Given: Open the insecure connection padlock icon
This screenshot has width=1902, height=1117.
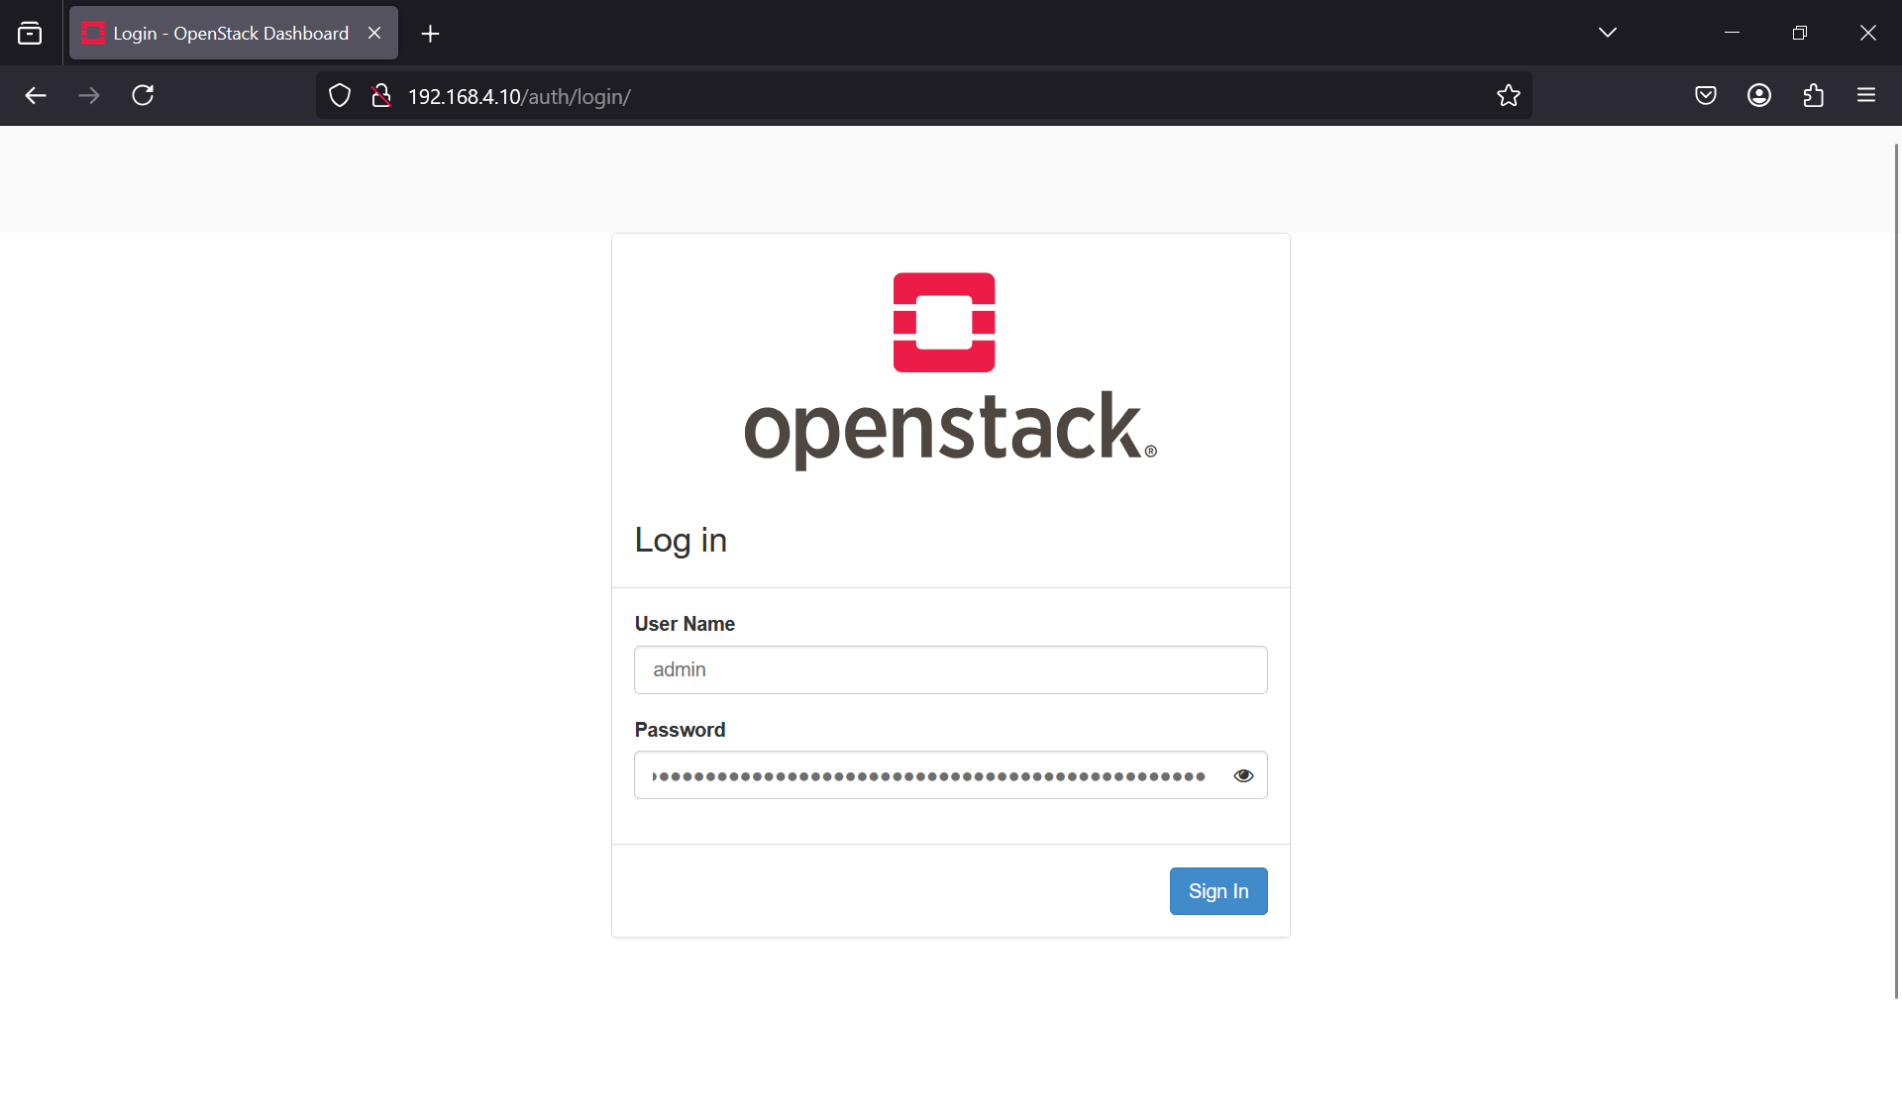Looking at the screenshot, I should 381,96.
